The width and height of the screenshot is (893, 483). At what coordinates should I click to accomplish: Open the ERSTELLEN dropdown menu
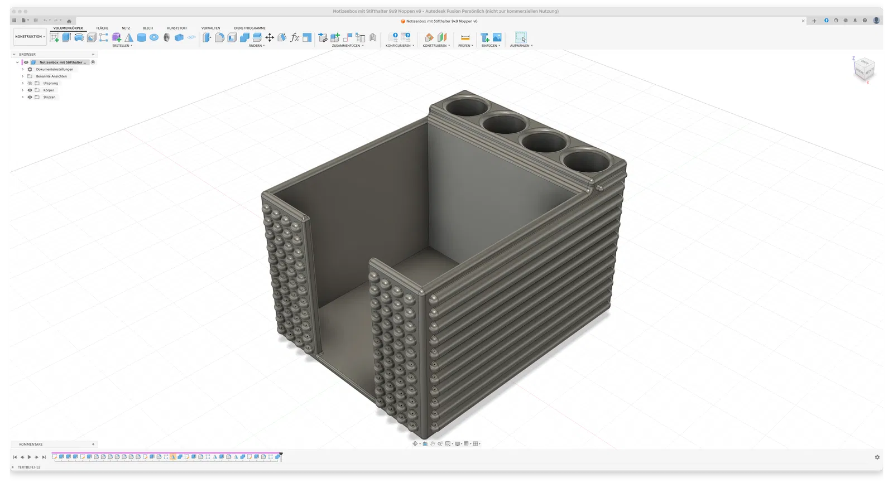click(122, 46)
